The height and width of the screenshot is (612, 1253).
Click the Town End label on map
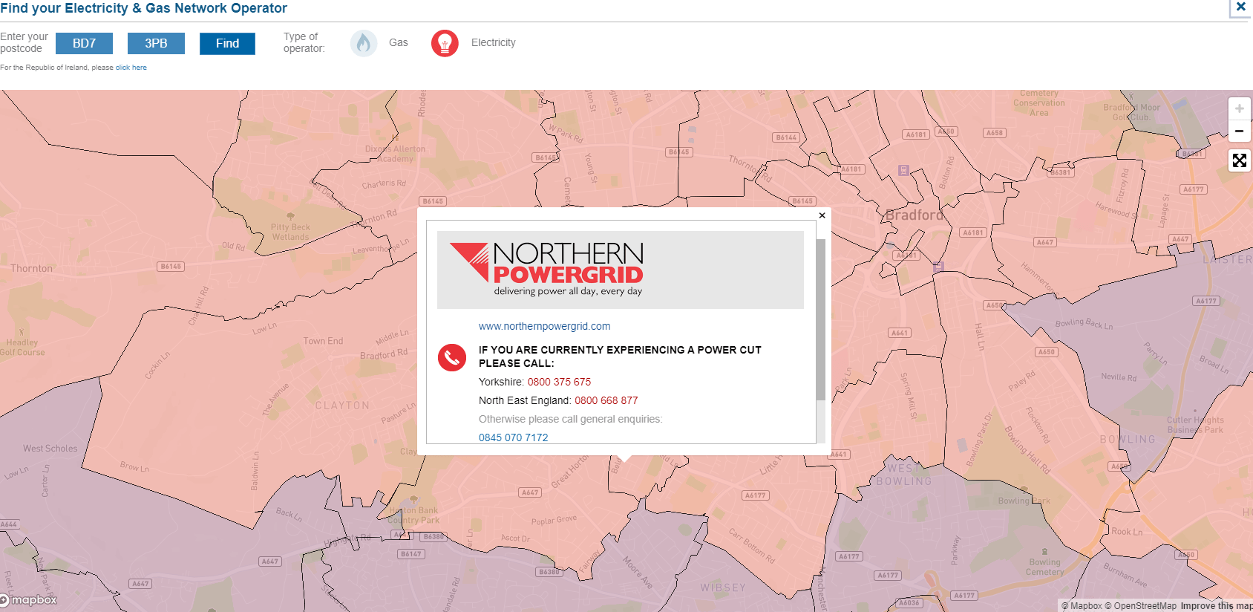323,342
